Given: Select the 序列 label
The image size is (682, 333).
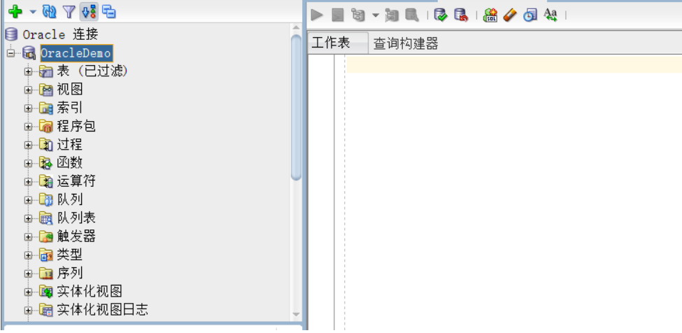Looking at the screenshot, I should coord(69,273).
